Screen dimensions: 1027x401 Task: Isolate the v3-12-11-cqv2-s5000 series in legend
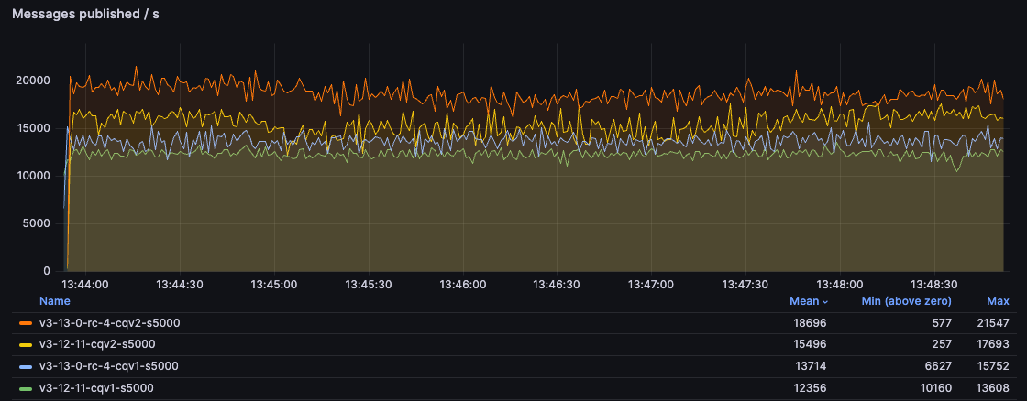(97, 344)
